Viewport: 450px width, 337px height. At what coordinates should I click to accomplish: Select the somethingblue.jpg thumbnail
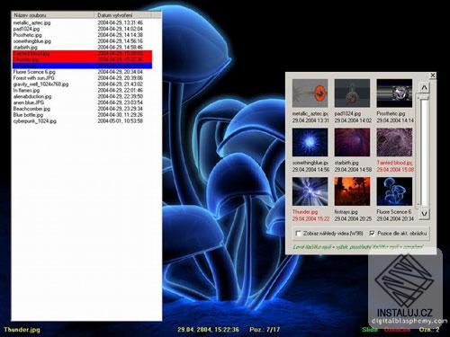[310, 142]
